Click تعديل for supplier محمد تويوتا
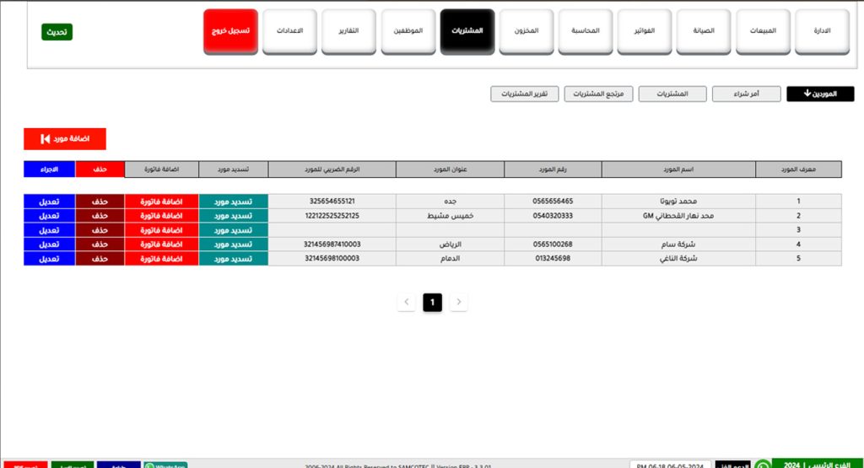The image size is (864, 468). (x=49, y=202)
